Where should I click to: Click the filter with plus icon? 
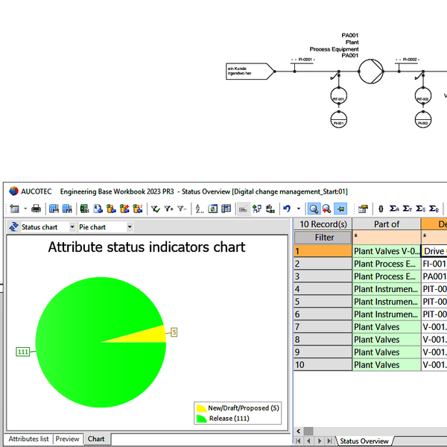pos(168,209)
